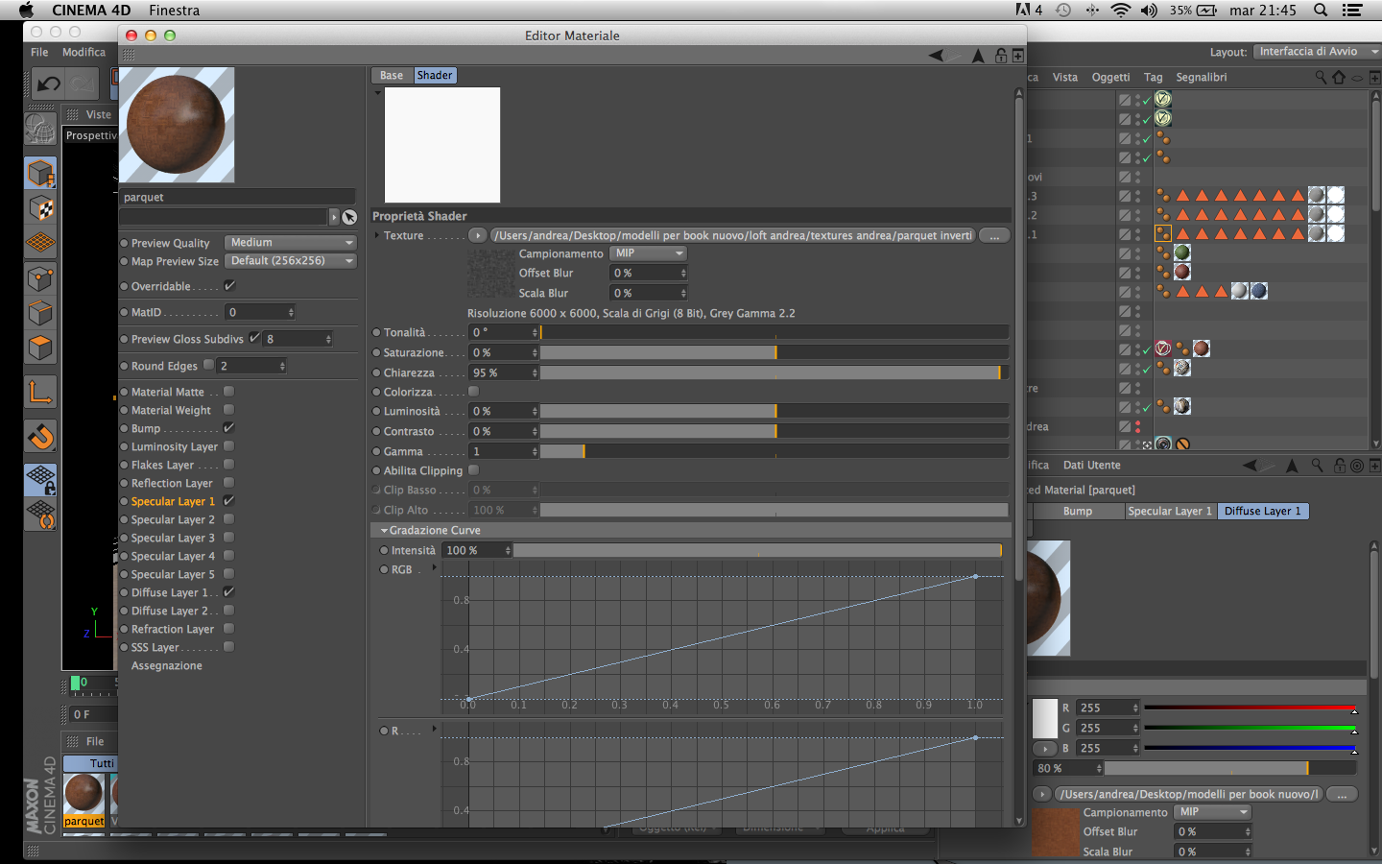1382x864 pixels.
Task: Click the material editor up arrow
Action: [x=978, y=56]
